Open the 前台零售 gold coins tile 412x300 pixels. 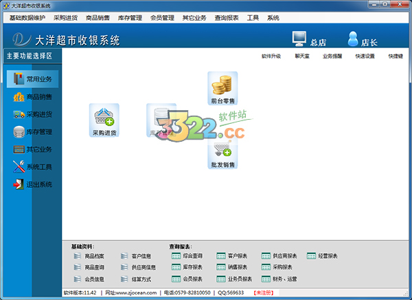pos(222,88)
